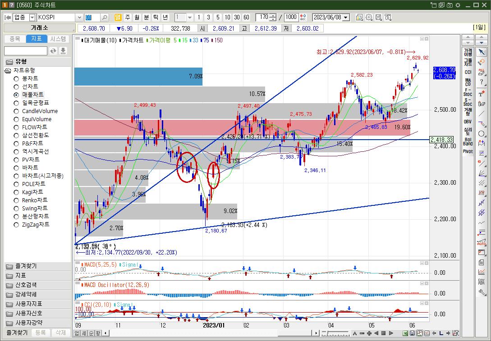Go to first with the back-arrow icon
This screenshot has width=491, height=341.
coord(8,17)
